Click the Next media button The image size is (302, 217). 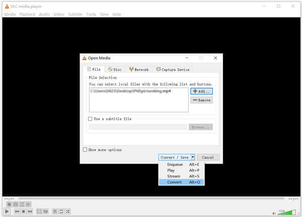(x=30, y=211)
